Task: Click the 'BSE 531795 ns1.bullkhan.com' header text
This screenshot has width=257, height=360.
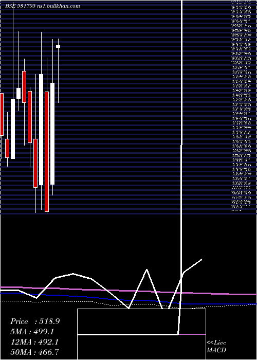Action: pos(43,6)
